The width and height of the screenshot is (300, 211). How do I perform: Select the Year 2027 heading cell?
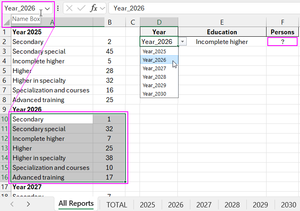tap(52, 187)
